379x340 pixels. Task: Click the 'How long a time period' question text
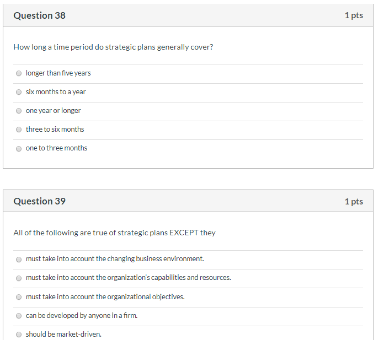(x=113, y=47)
